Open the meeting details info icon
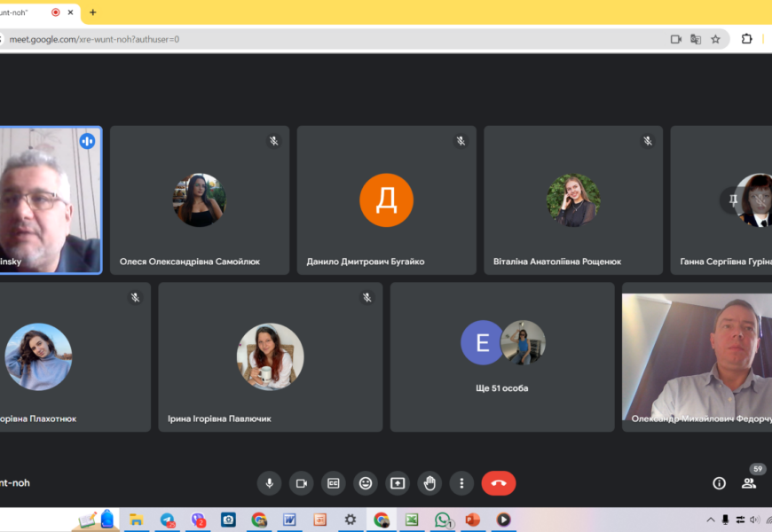This screenshot has width=772, height=532. [x=720, y=483]
